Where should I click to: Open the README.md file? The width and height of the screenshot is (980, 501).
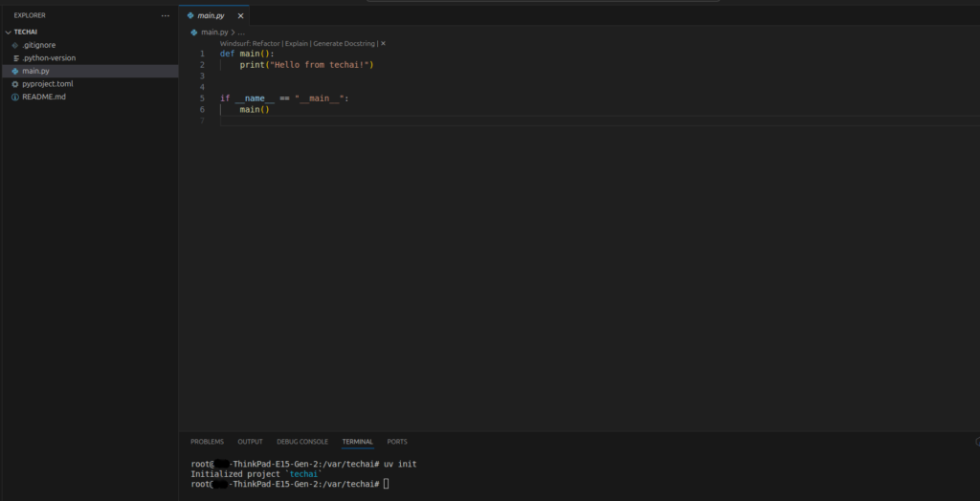pyautogui.click(x=44, y=97)
